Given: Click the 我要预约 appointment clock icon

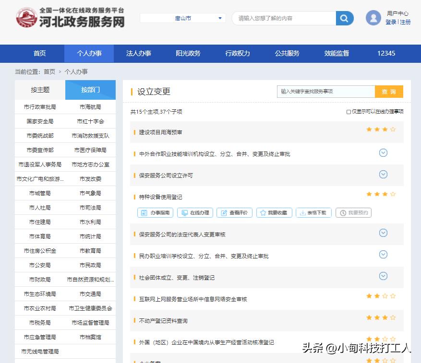Looking at the screenshot, I should pyautogui.click(x=353, y=212).
